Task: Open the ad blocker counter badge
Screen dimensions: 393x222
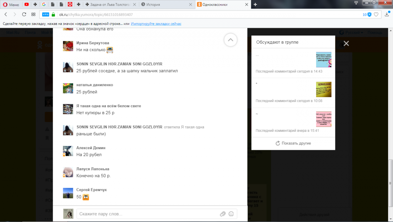Action: [x=367, y=14]
